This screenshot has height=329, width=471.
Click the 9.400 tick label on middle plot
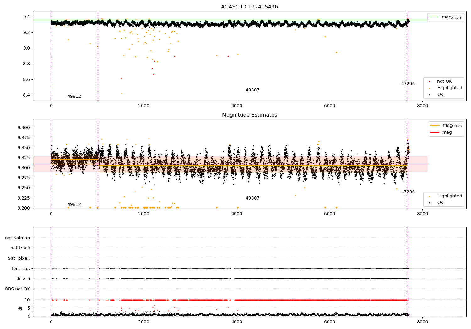click(x=24, y=128)
